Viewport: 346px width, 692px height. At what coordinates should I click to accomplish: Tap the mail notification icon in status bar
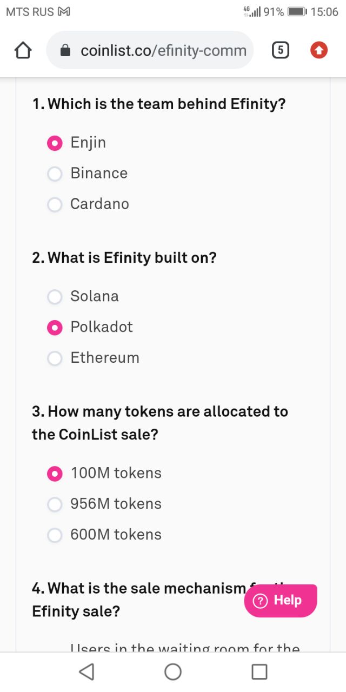64,12
